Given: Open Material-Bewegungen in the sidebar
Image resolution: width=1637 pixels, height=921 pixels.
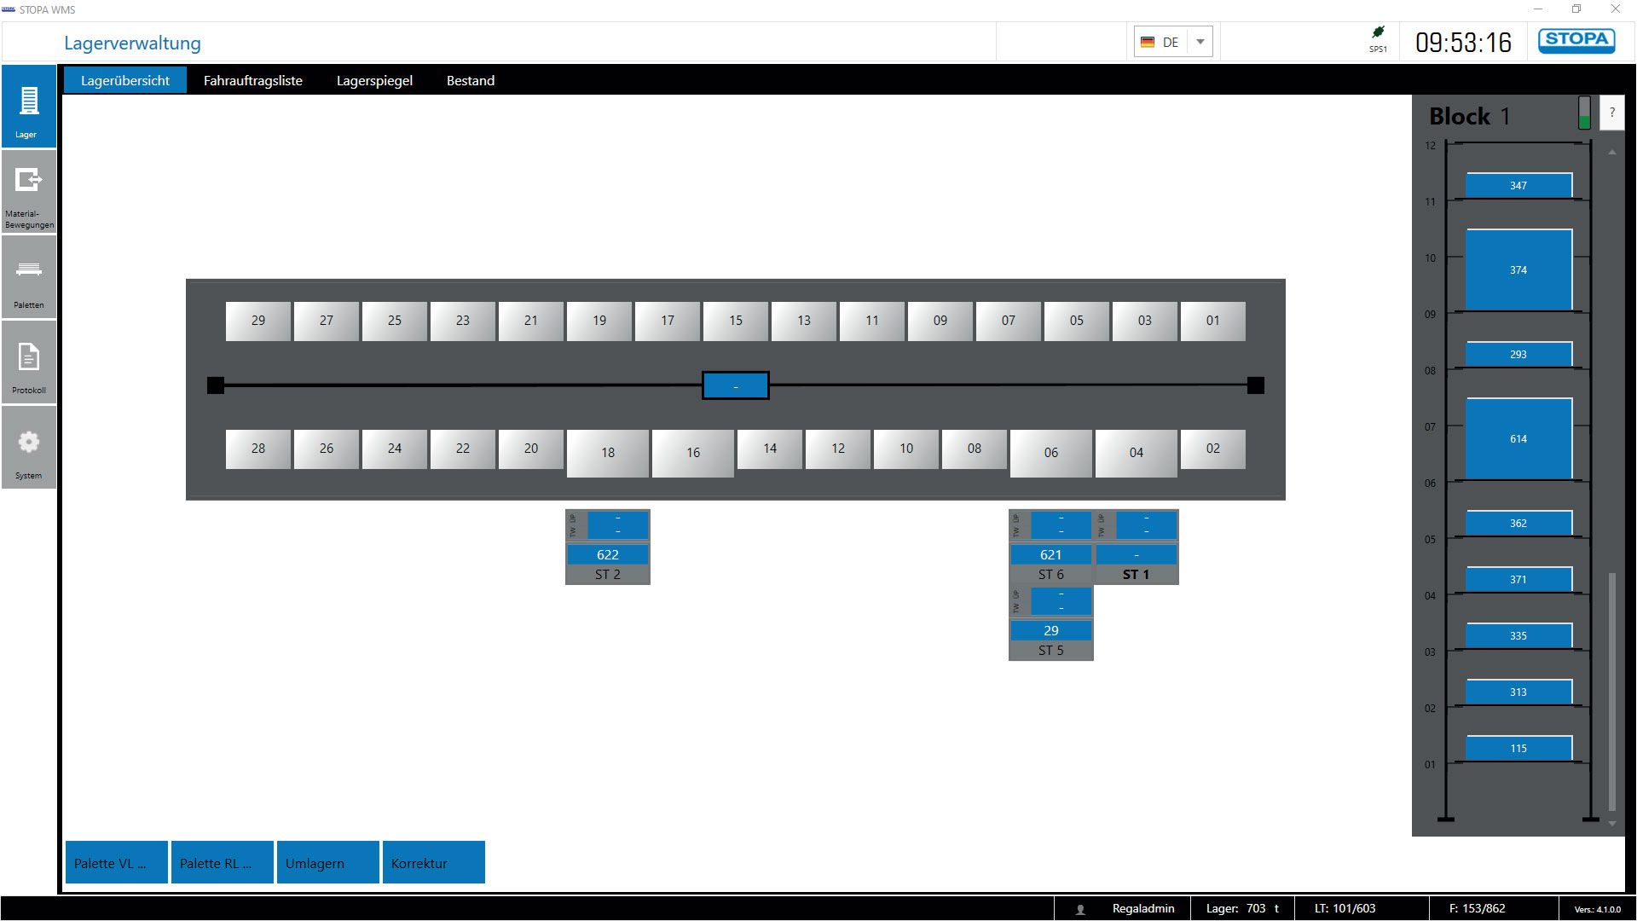Looking at the screenshot, I should tap(29, 192).
